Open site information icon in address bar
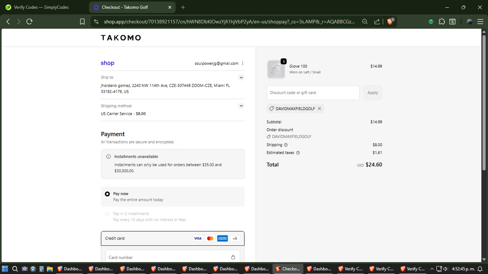Viewport: 488px width, 274px height. [96, 21]
